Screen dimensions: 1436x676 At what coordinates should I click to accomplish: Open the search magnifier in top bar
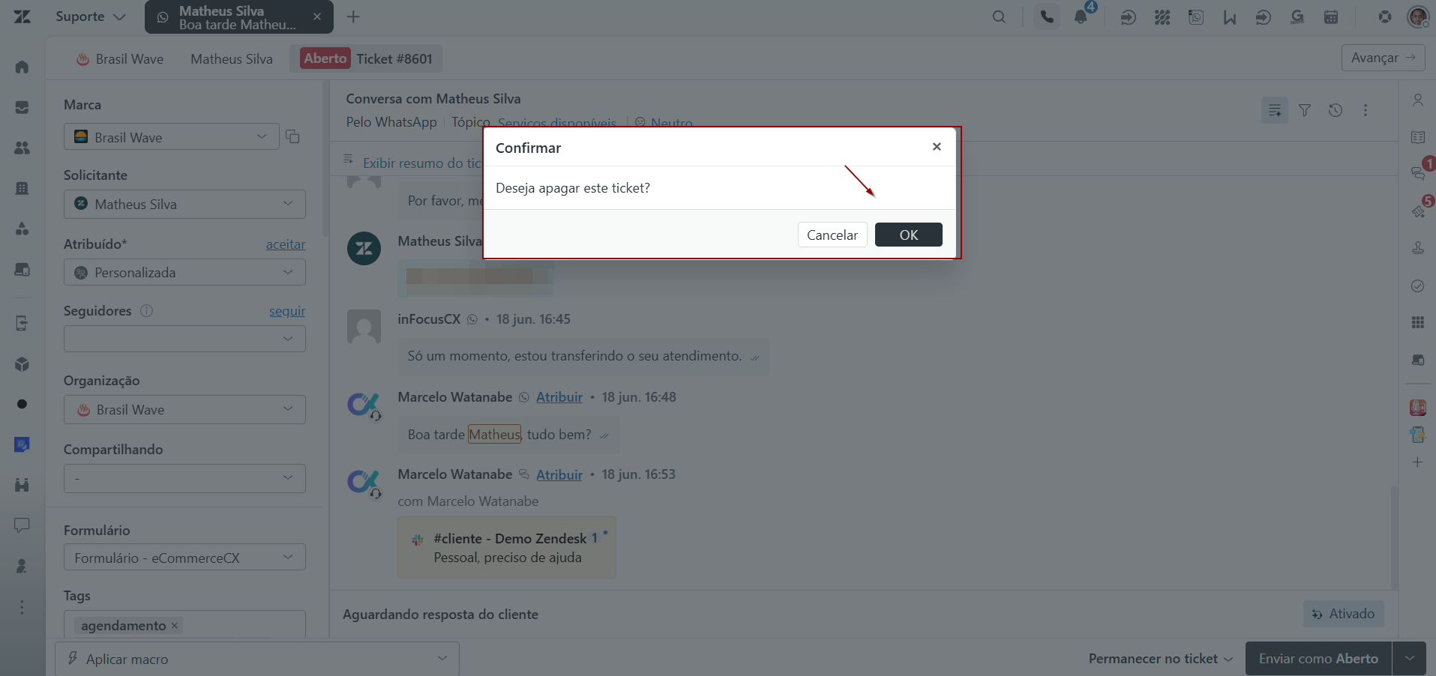click(999, 16)
